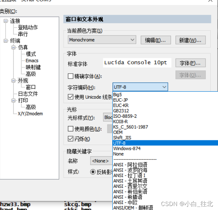Click the 新建(W)... button

coord(191,40)
